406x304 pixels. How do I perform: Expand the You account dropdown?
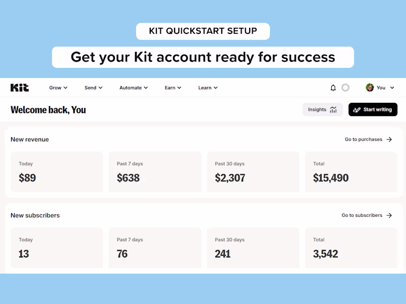(380, 87)
